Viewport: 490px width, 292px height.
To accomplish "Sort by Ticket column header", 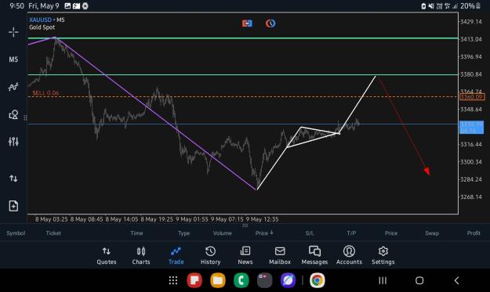I will click(53, 233).
